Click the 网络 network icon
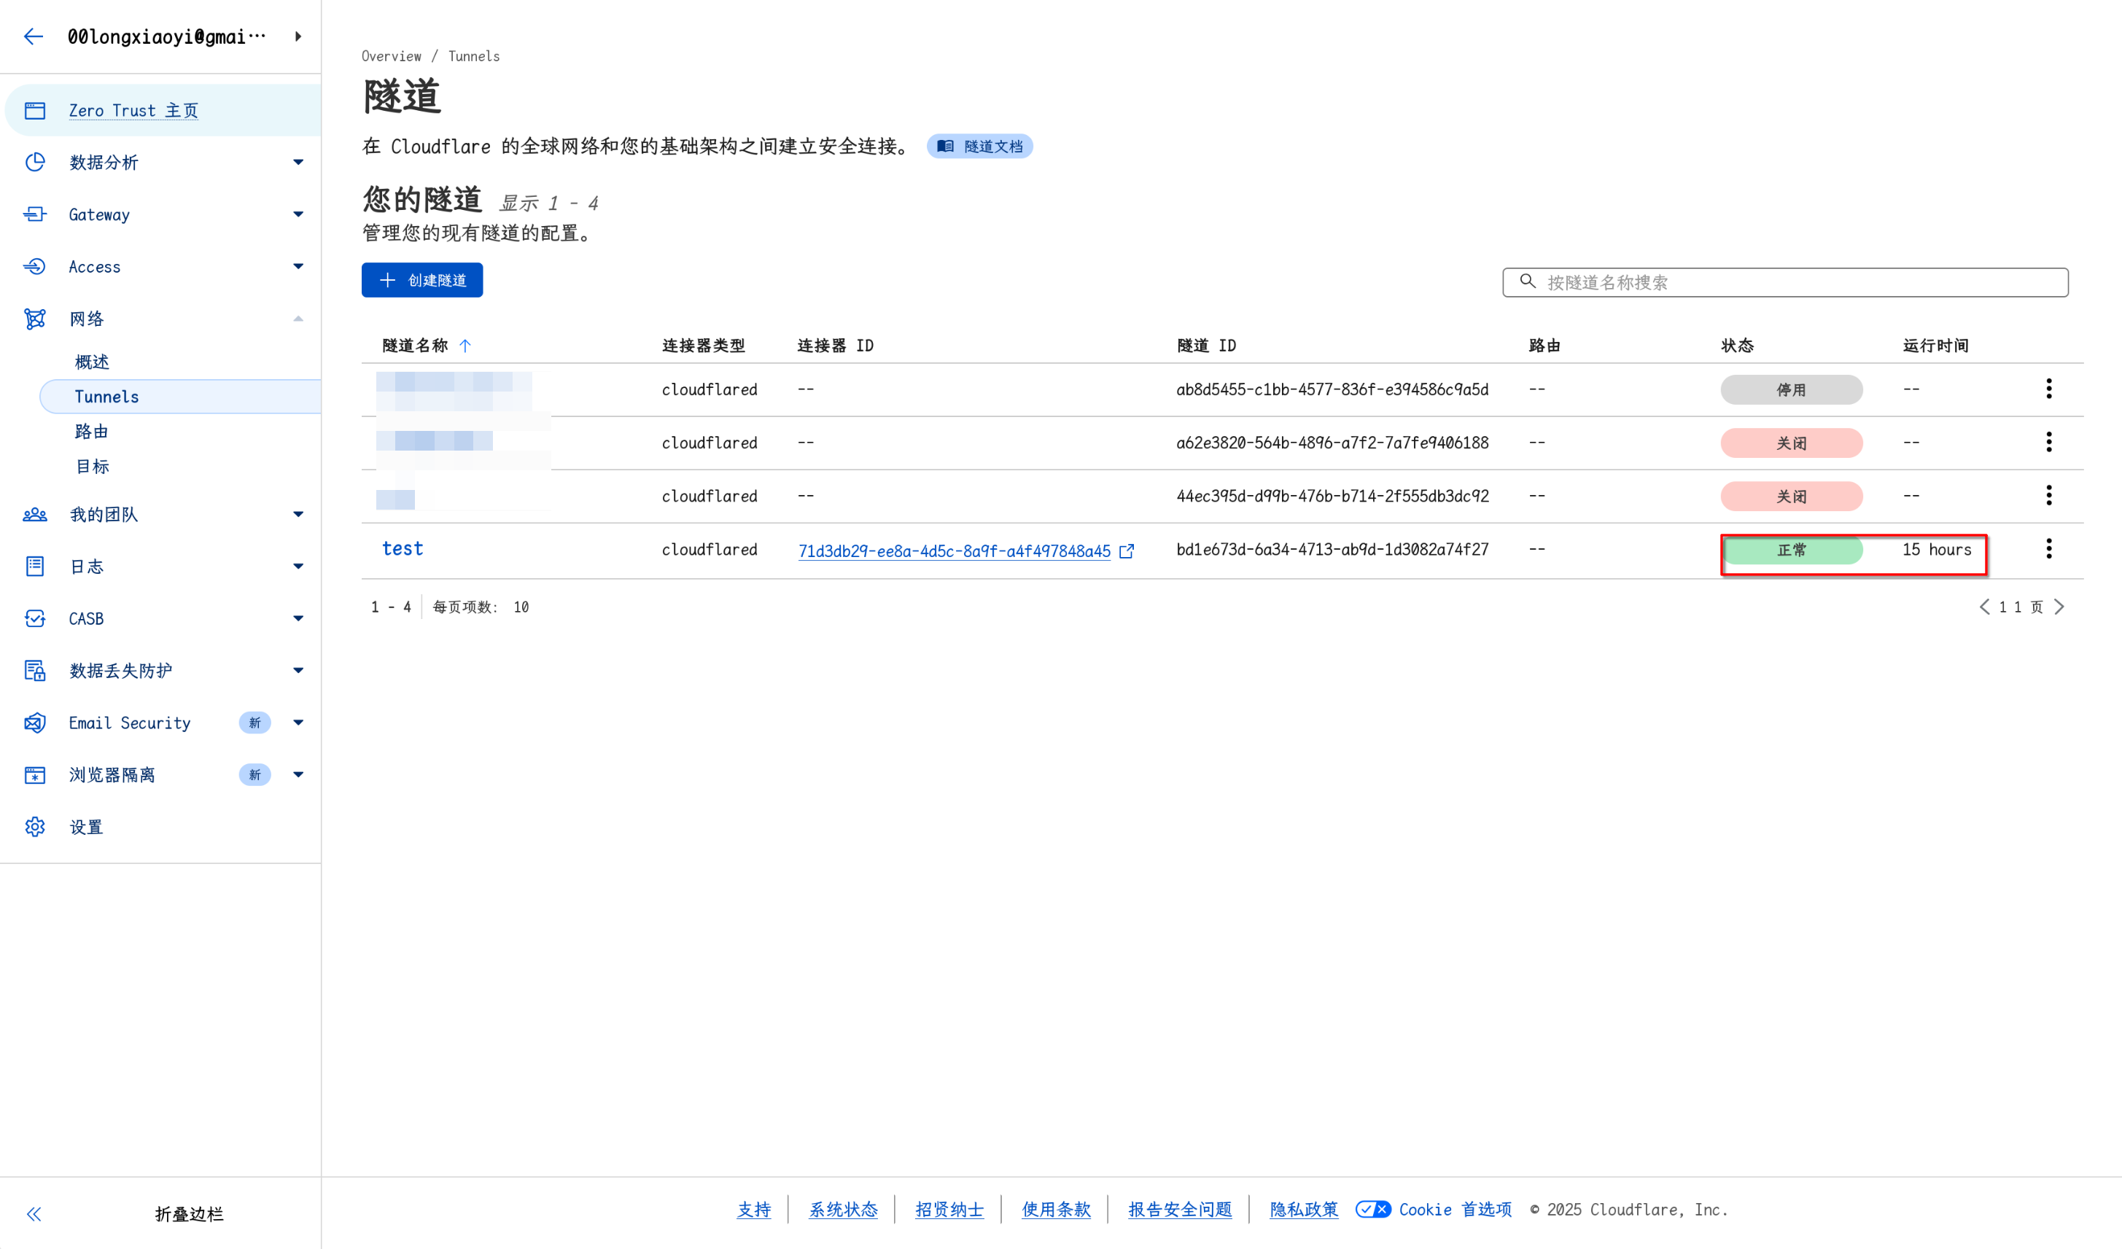Screen dimensions: 2122x1249 [34, 319]
